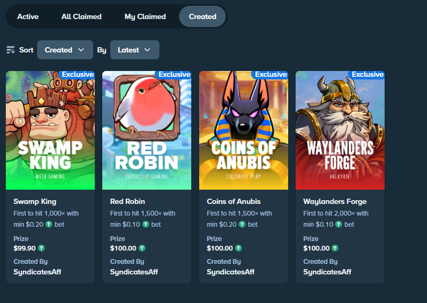Open SyndicatesAff creator under Waylanders Forge

click(x=327, y=272)
